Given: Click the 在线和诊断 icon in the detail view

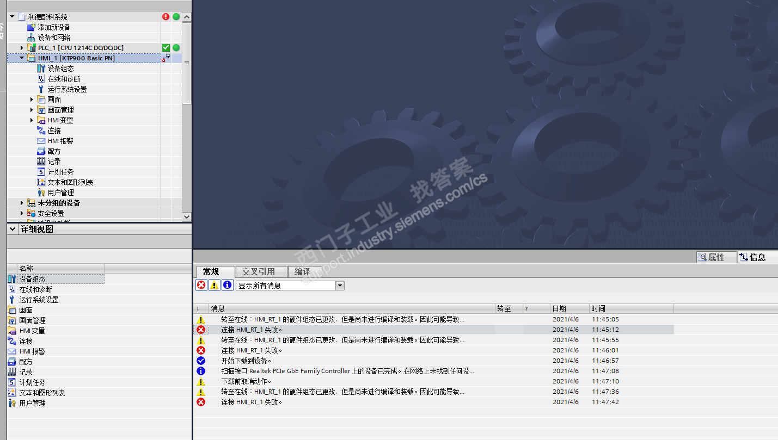Looking at the screenshot, I should tap(12, 289).
